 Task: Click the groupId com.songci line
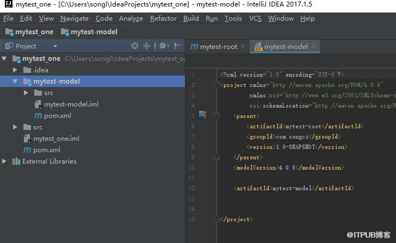294,136
